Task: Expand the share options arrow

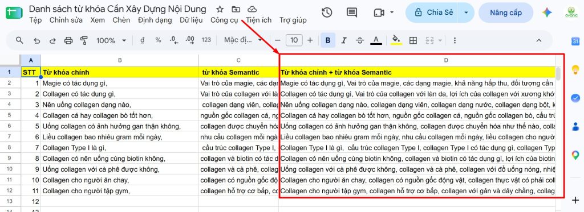Action: click(x=467, y=13)
